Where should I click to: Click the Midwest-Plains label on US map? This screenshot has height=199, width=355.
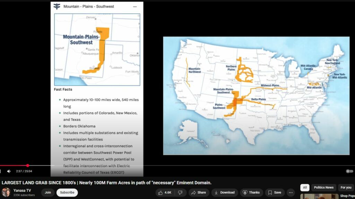270,85
